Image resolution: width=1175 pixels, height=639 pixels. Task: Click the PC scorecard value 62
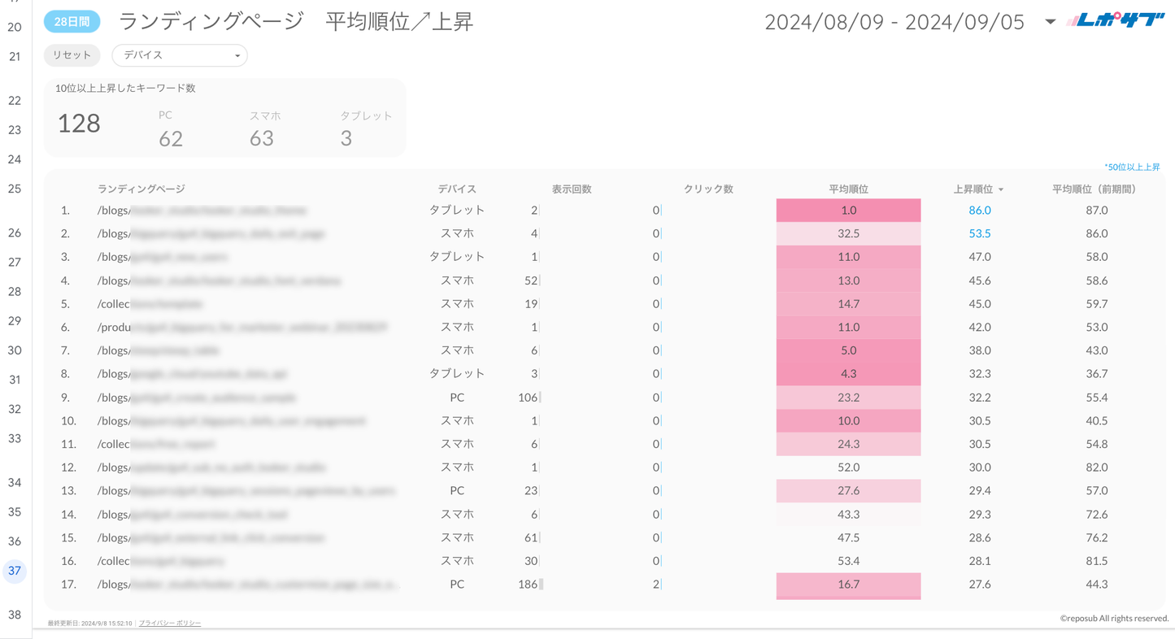171,139
